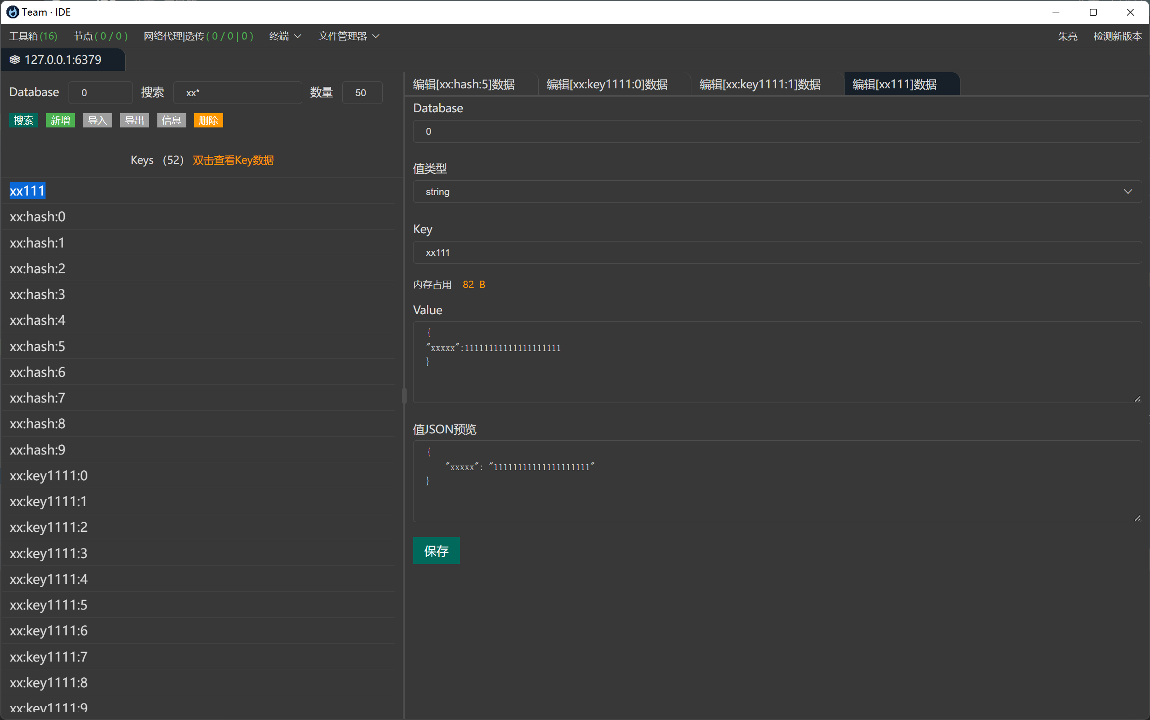The image size is (1150, 720).
Task: Click the Redis stack icon on 127.0.0.1:6379 tab
Action: click(15, 59)
